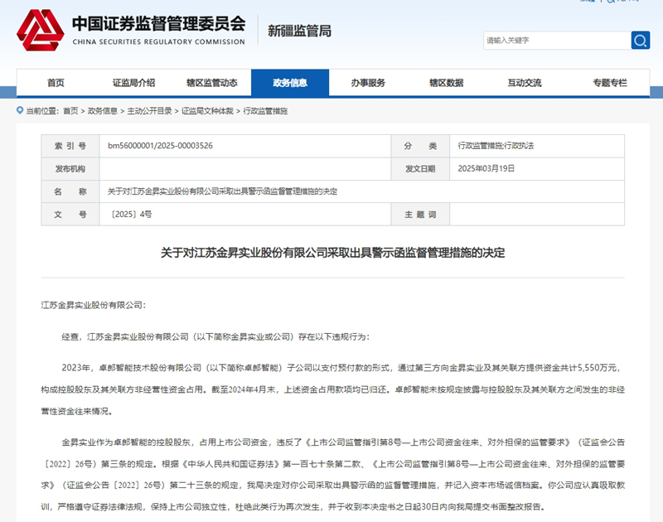The width and height of the screenshot is (663, 522).
Task: Click the 新疆监管局 bureau heading
Action: (299, 31)
